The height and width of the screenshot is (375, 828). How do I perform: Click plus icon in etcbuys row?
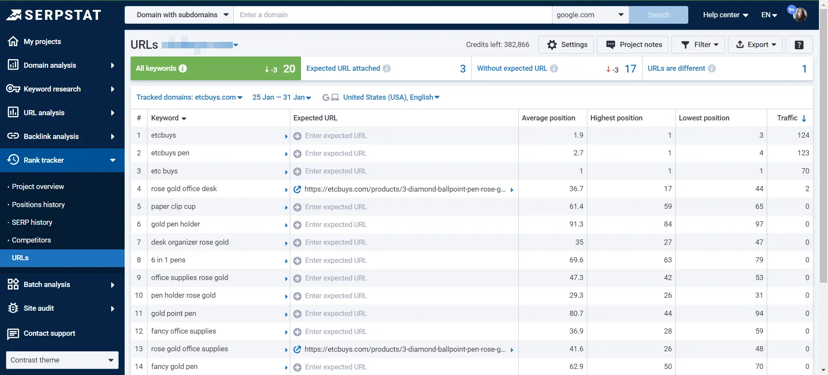[x=297, y=136]
